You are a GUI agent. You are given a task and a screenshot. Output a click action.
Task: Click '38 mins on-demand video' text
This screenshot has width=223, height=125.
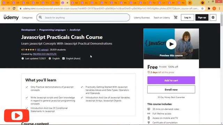point(166,109)
